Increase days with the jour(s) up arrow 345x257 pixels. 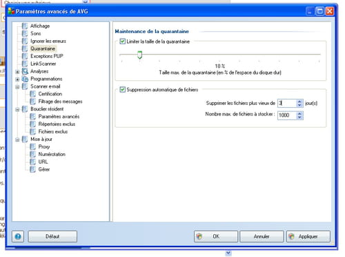pos(299,102)
